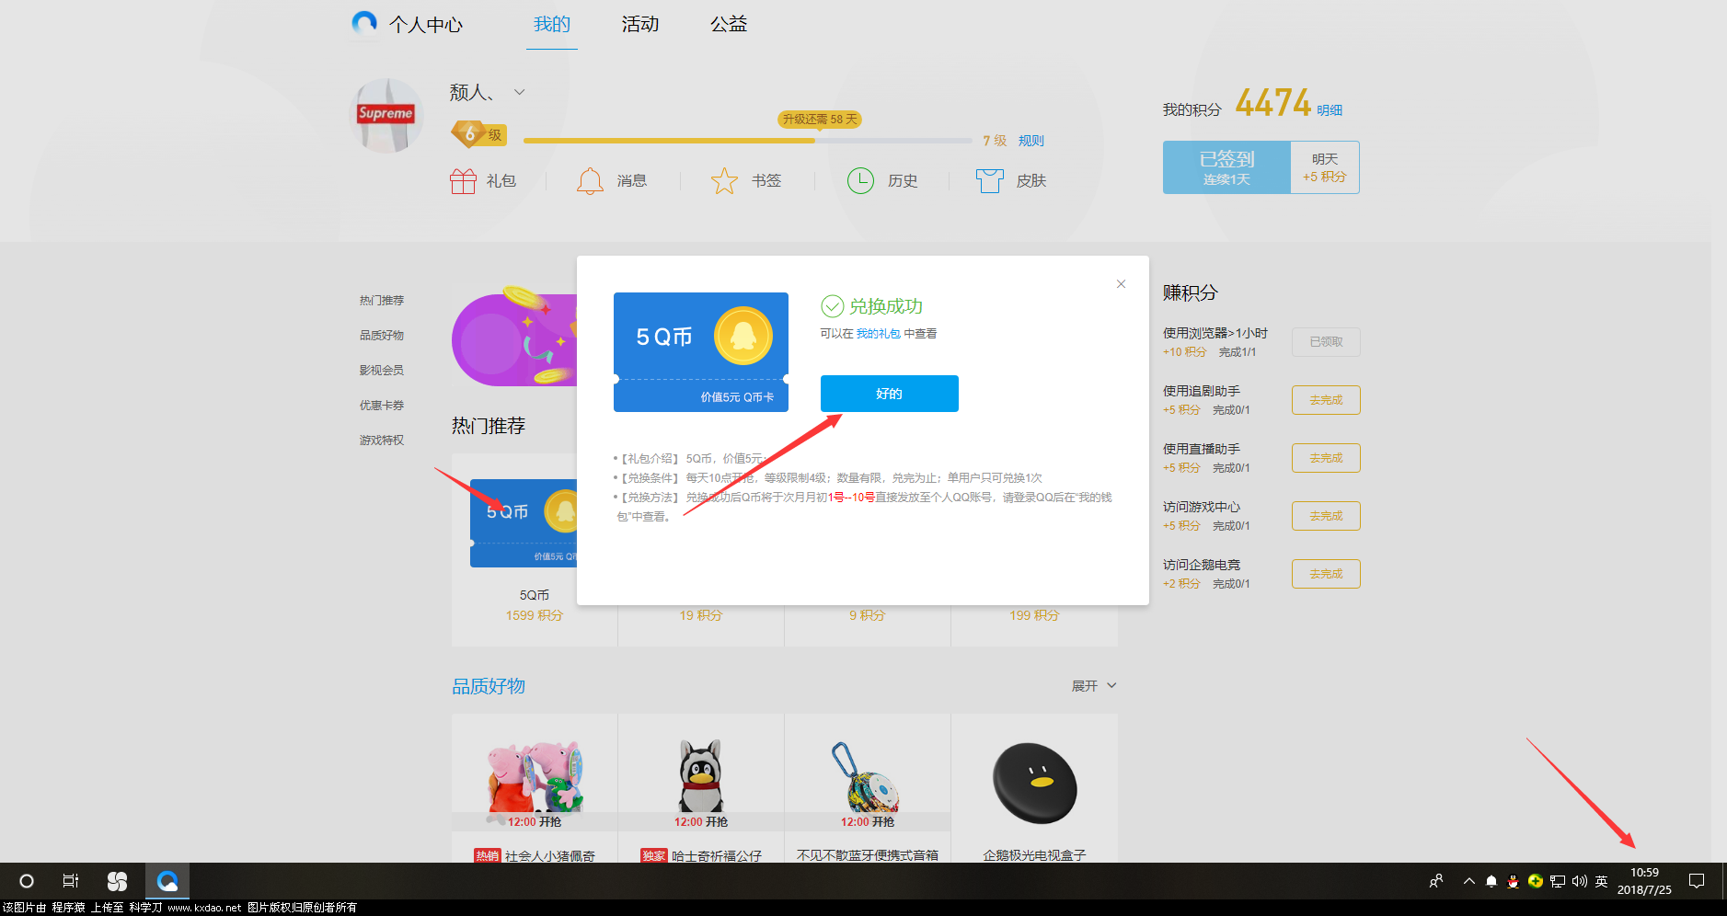This screenshot has width=1727, height=916.
Task: Open the network tray icon
Action: coord(1558,881)
